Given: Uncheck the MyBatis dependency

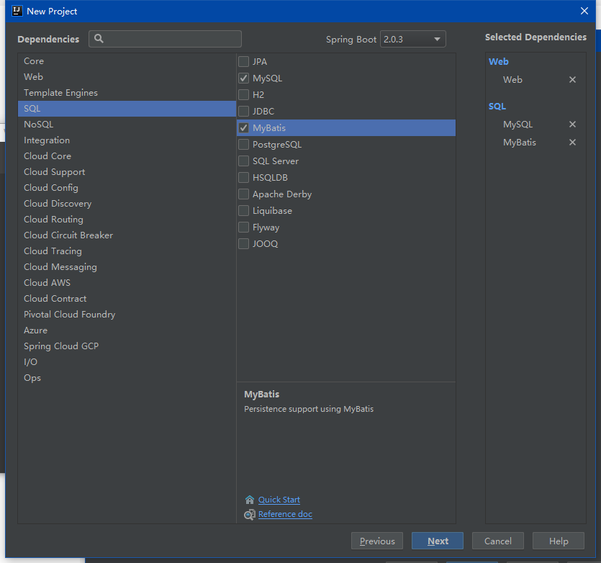Looking at the screenshot, I should 244,127.
